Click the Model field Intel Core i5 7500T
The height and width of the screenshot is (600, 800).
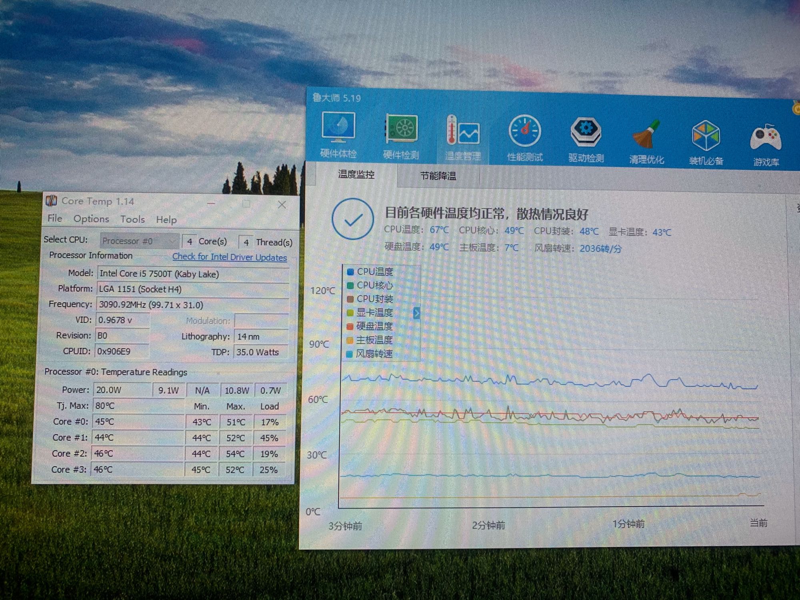pos(193,274)
